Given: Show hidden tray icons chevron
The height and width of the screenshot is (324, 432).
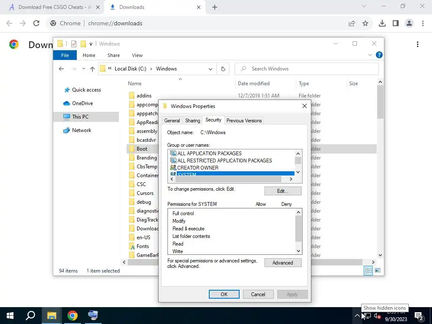Looking at the screenshot, I should (x=357, y=316).
